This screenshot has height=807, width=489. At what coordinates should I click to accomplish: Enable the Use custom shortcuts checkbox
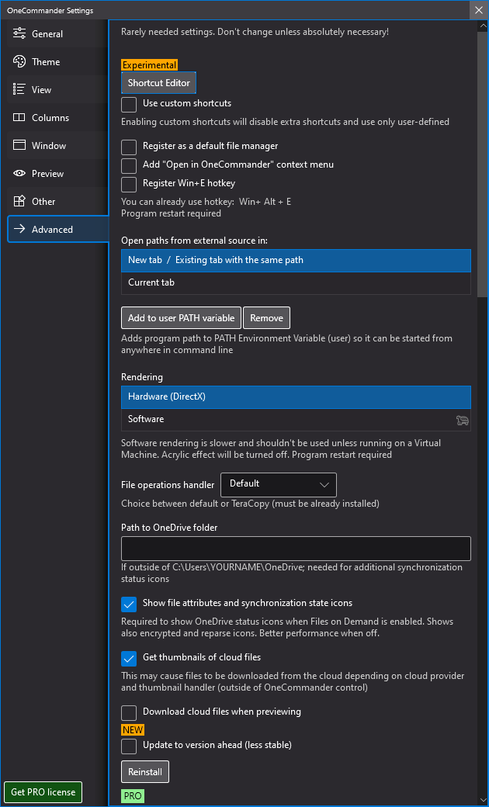(x=129, y=104)
